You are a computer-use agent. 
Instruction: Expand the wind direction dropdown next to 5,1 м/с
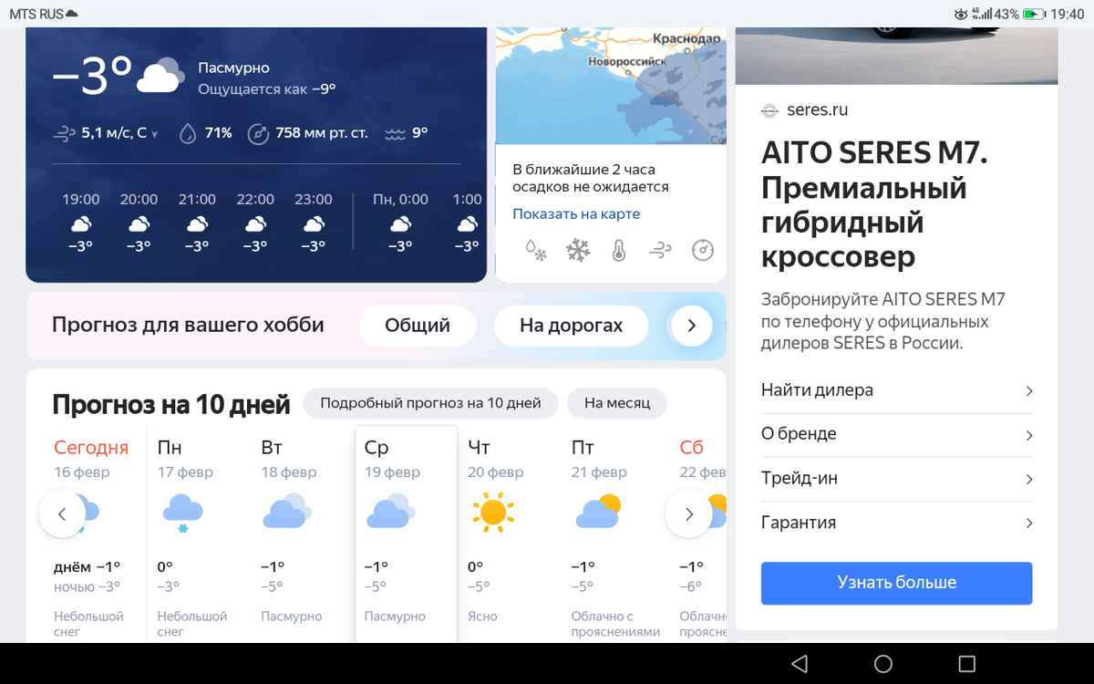pyautogui.click(x=154, y=133)
